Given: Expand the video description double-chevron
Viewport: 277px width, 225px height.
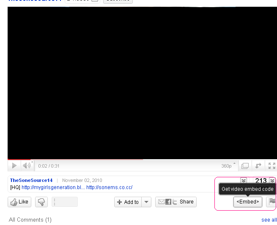Looking at the screenshot, I should [244, 180].
